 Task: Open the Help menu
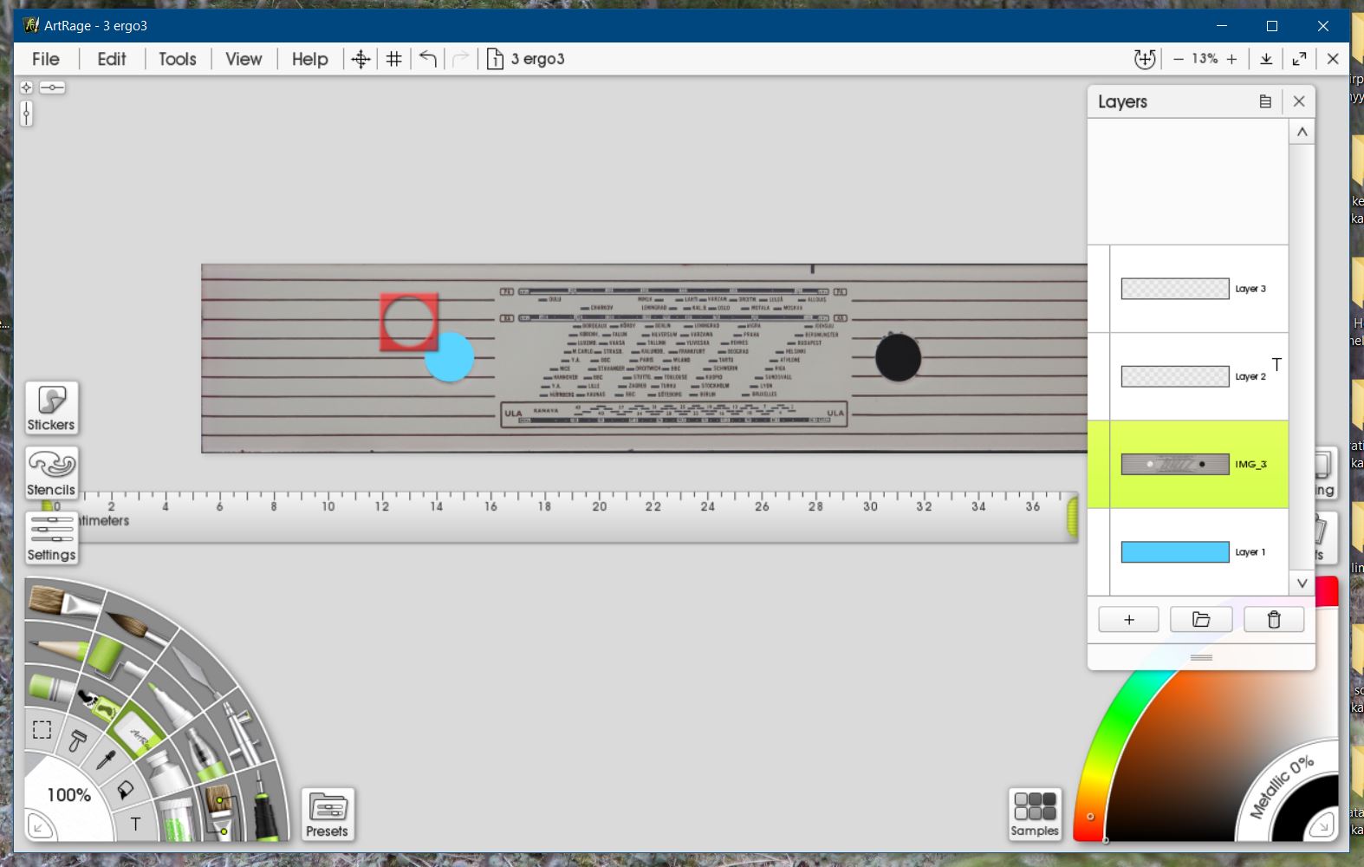pos(310,59)
